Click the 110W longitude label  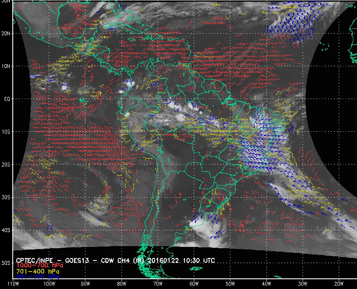pos(13,283)
